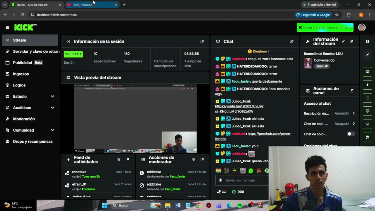The image size is (375, 211).
Task: Open the Chat de solo Apagado setting chevron
Action: point(354,124)
